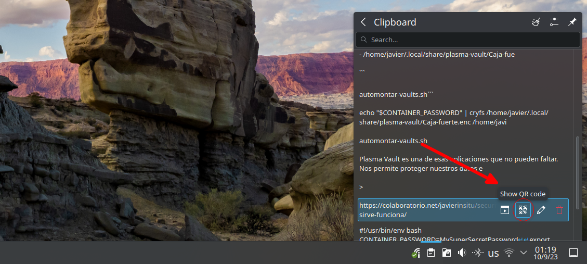Open the Plasma Vaults tray icon
The image size is (587, 264).
click(x=447, y=253)
